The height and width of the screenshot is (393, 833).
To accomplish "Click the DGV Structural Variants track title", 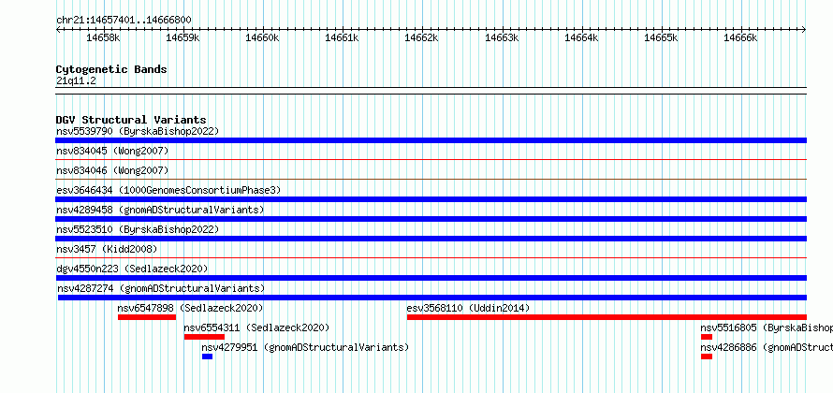I will click(x=131, y=120).
